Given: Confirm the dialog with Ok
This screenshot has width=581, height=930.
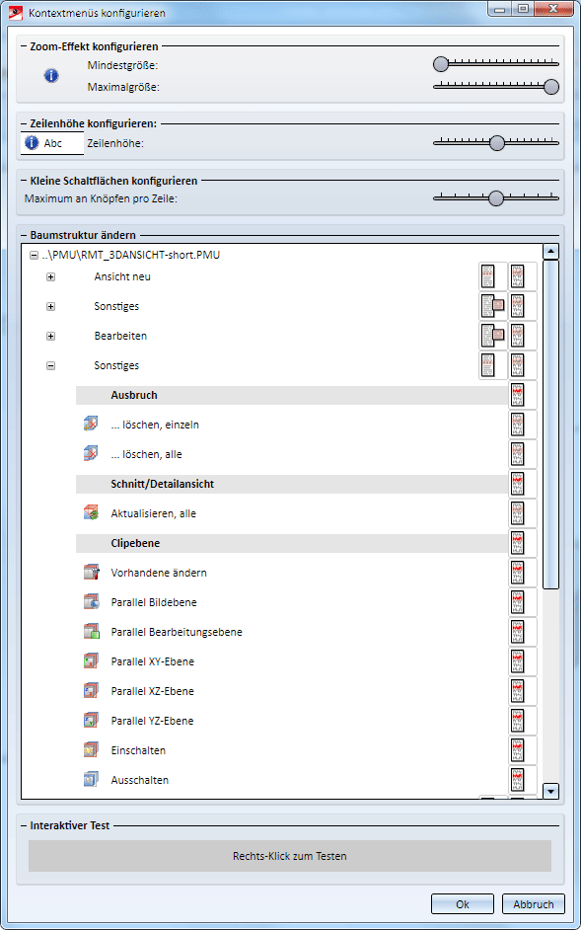Looking at the screenshot, I should (x=463, y=904).
